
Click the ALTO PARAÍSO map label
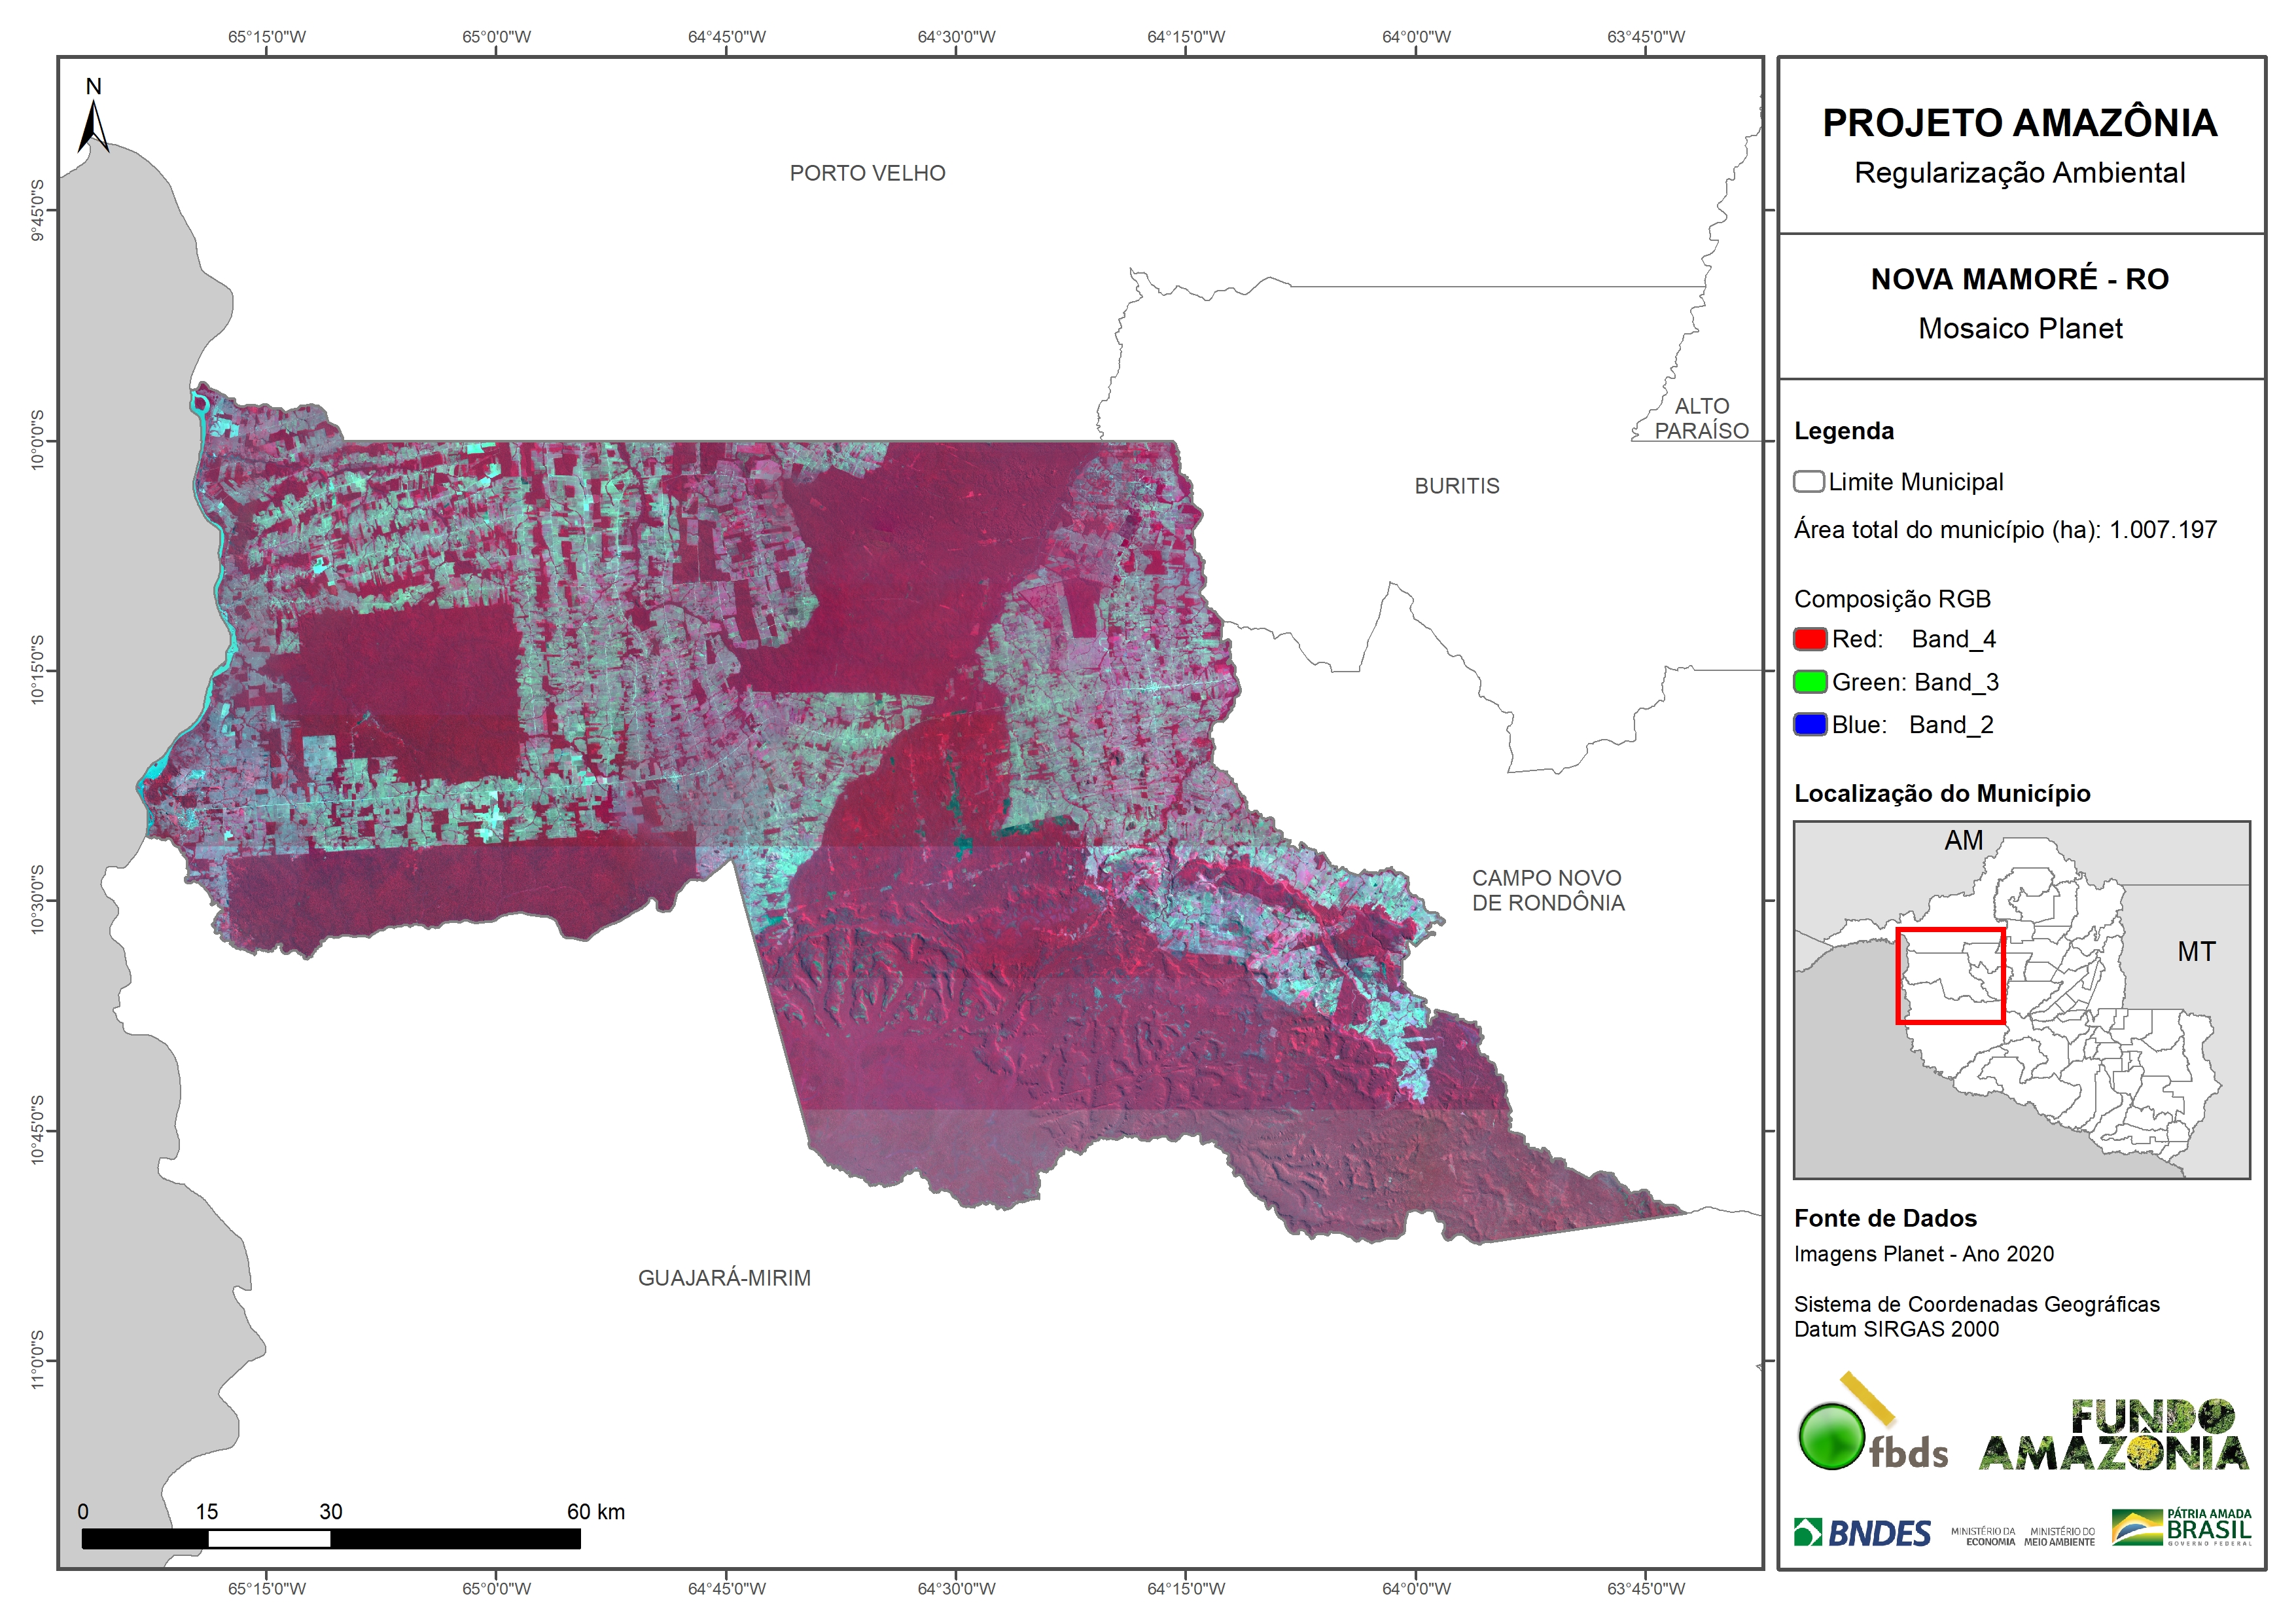pos(1701,418)
